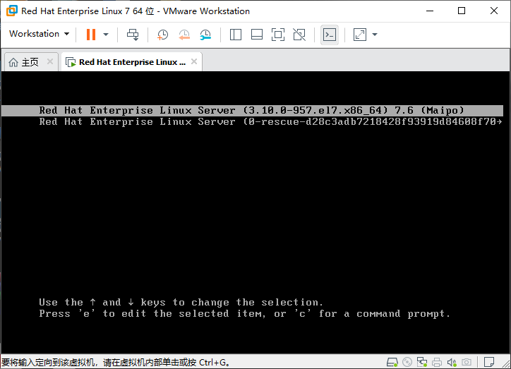The image size is (511, 369).
Task: Open the snapshot manager
Action: [x=205, y=34]
